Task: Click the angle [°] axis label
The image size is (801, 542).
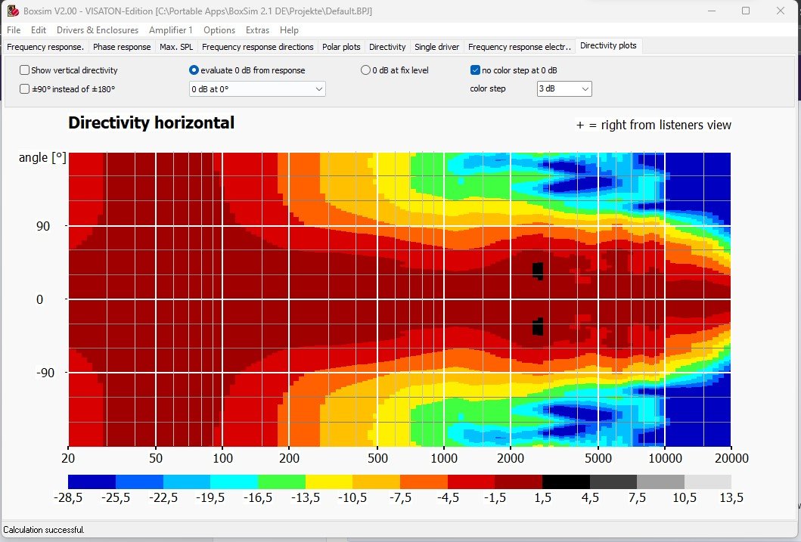Action: 42,157
